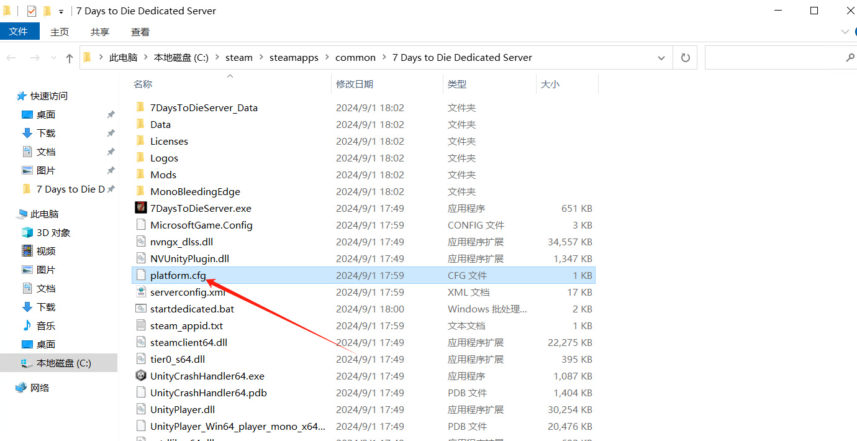Select 此电脑 in navigation pane
The width and height of the screenshot is (857, 441).
tap(45, 214)
